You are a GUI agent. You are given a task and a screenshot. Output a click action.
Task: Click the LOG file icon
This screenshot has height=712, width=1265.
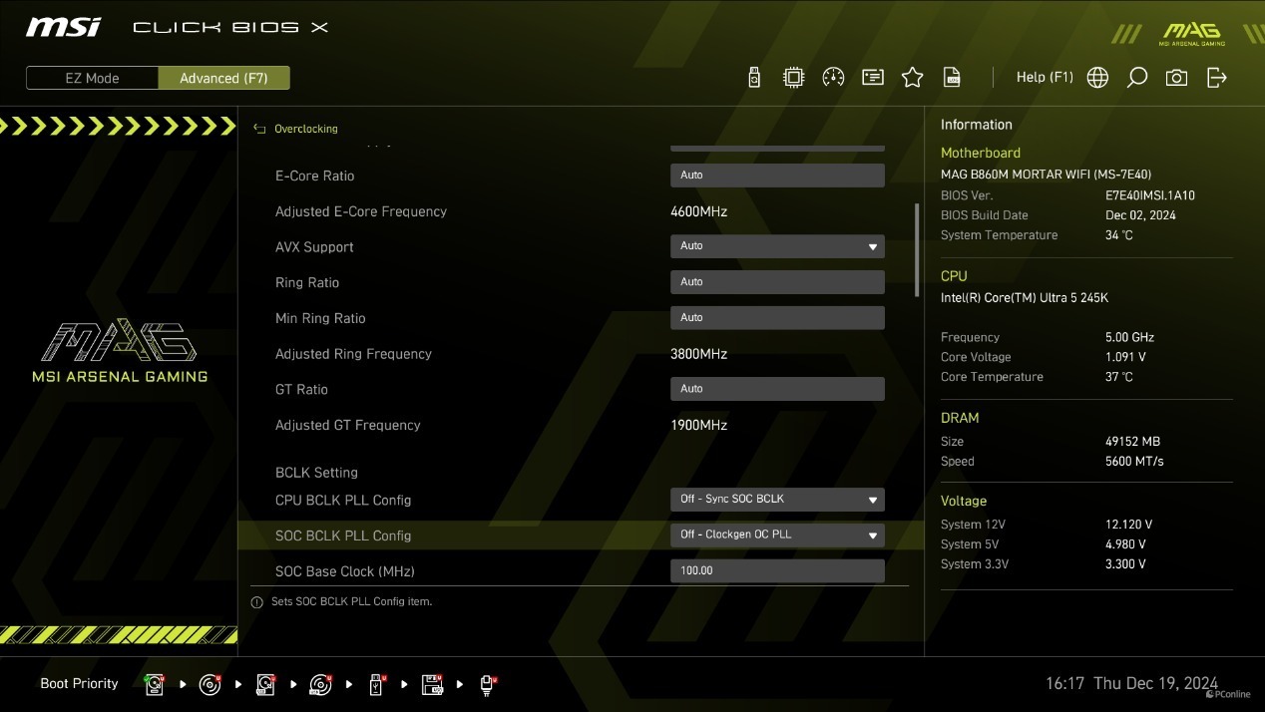[x=952, y=78]
